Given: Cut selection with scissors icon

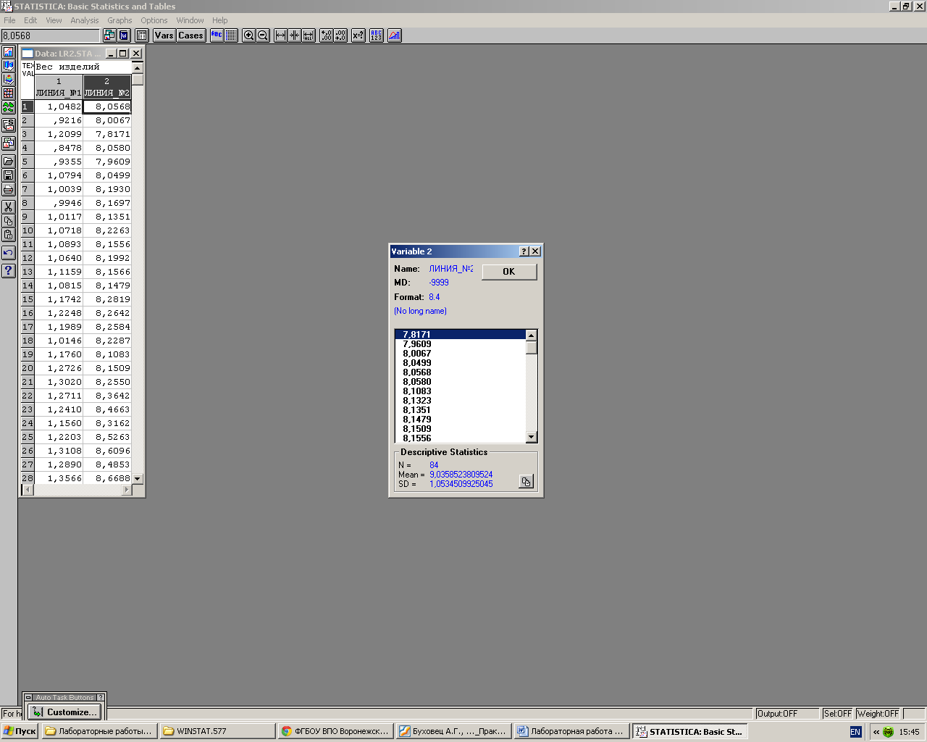Looking at the screenshot, I should (x=8, y=207).
